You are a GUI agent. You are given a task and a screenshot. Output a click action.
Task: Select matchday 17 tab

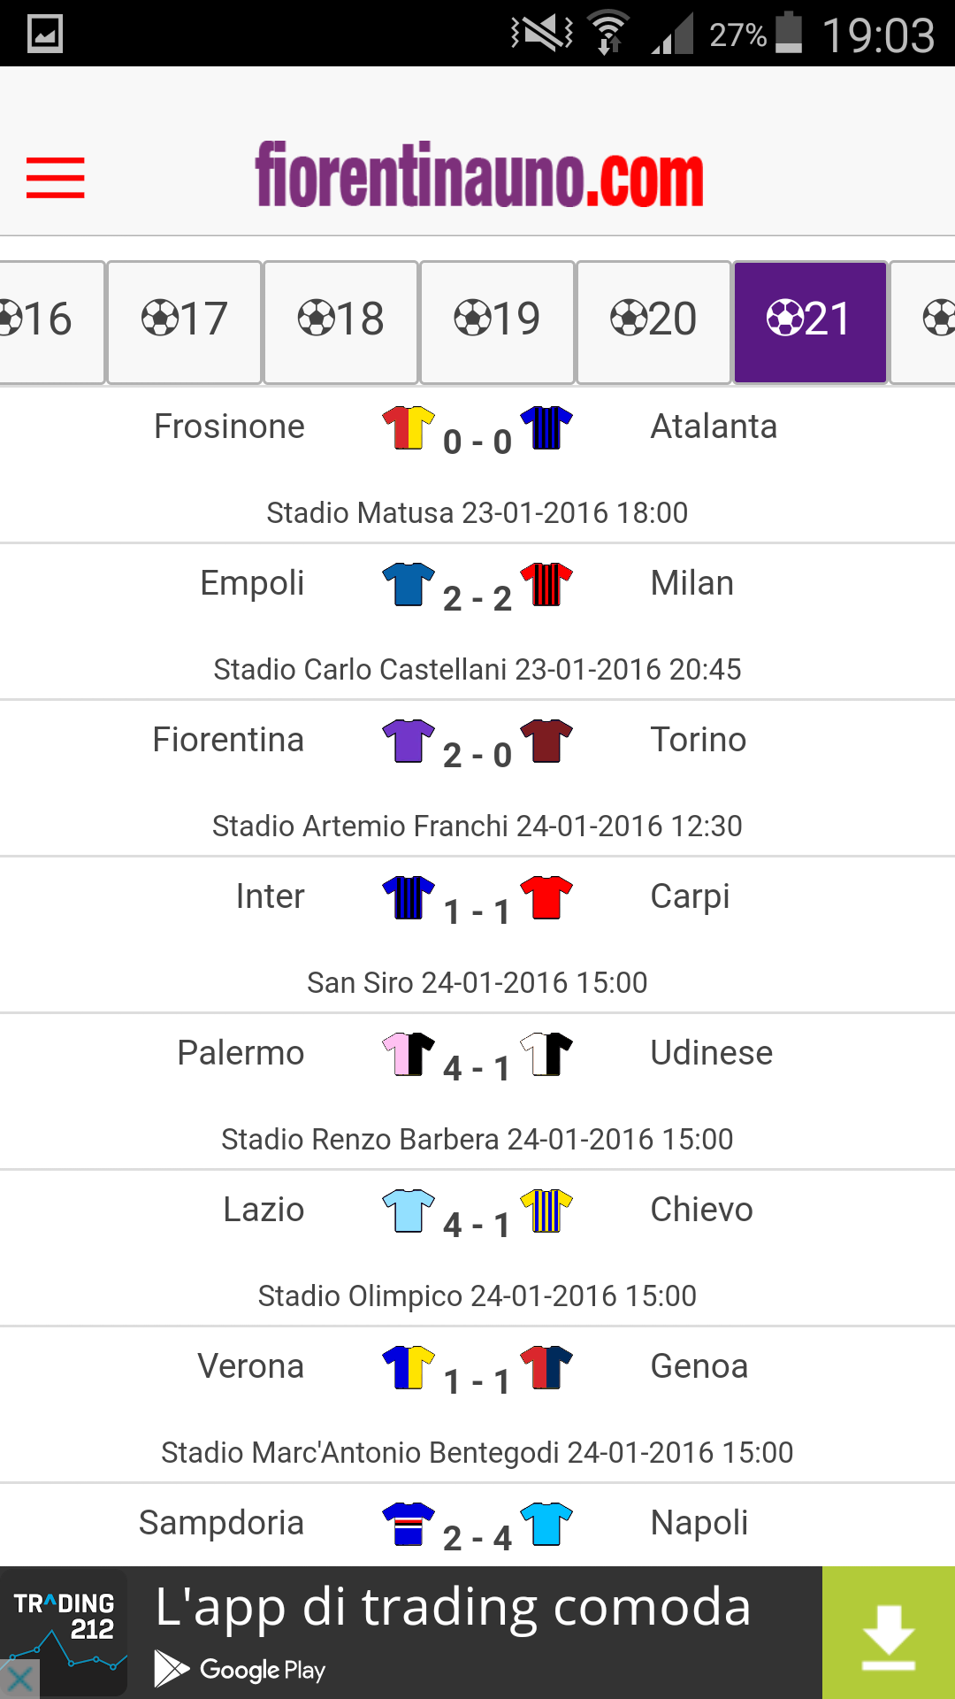click(x=184, y=322)
